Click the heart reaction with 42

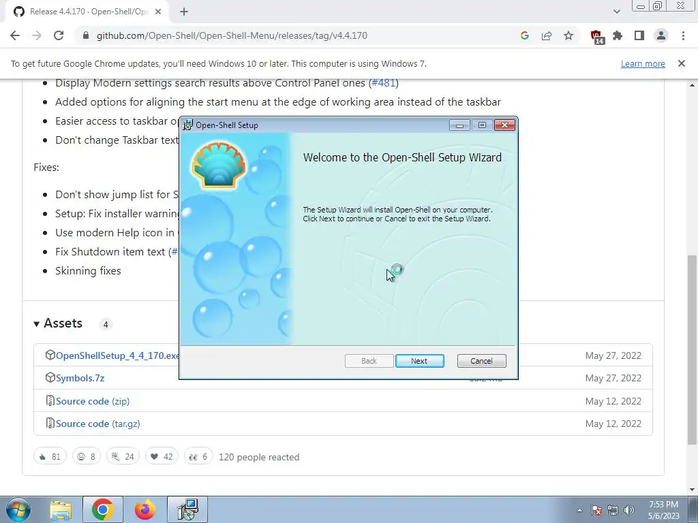pos(162,457)
